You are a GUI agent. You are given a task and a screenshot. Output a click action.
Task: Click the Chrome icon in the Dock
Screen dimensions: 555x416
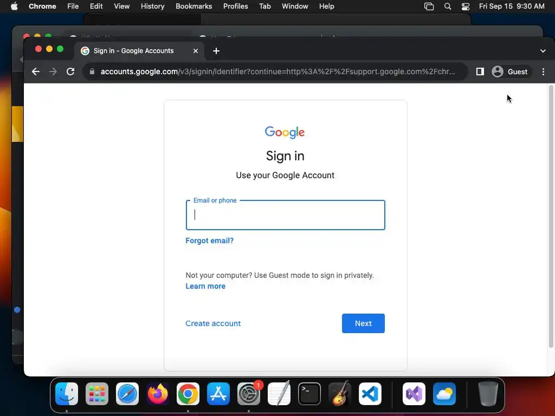pyautogui.click(x=188, y=394)
